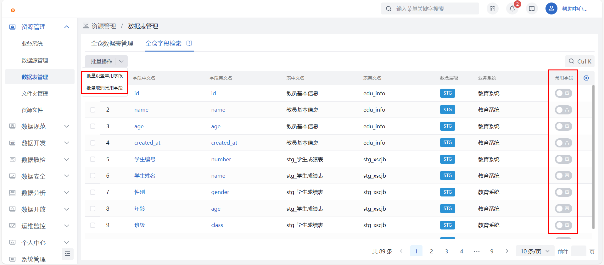The height and width of the screenshot is (265, 604).
Task: Go to page 2
Action: click(431, 251)
